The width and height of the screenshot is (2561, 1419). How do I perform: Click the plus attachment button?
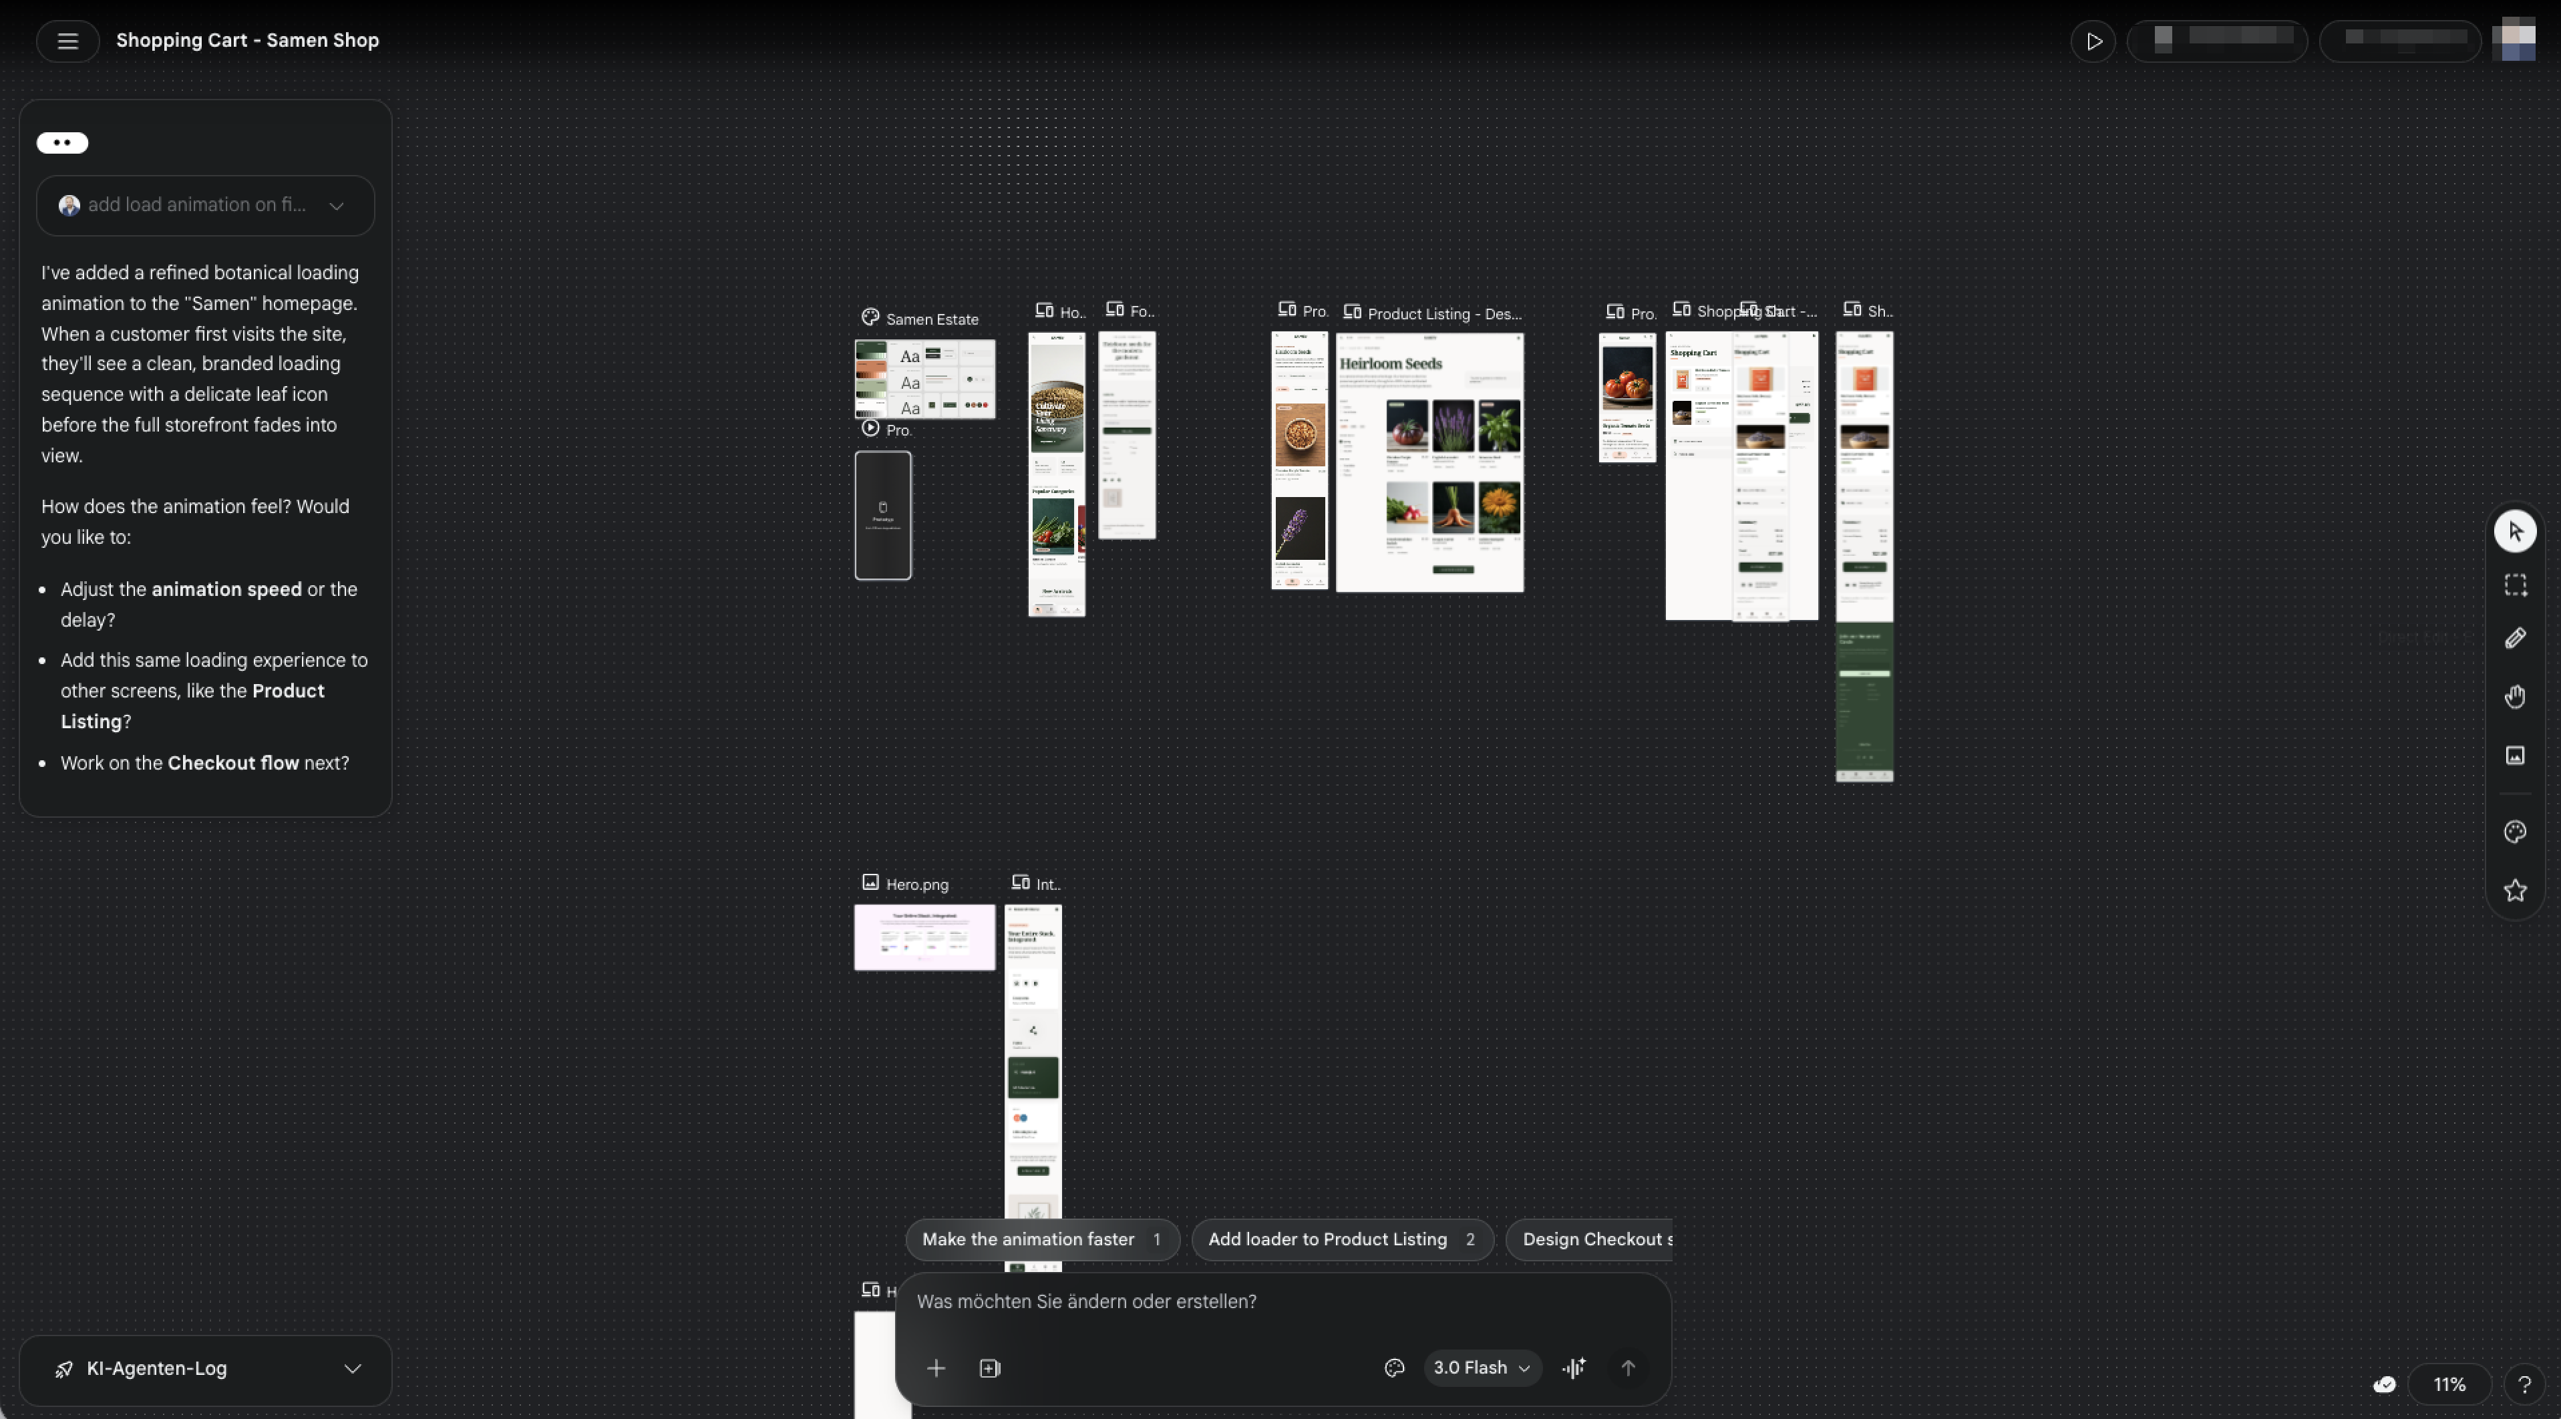click(936, 1368)
